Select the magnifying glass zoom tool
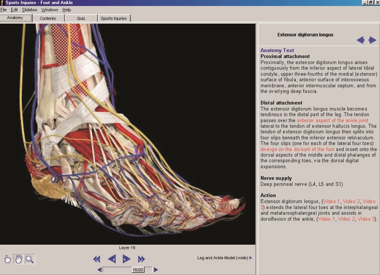 pyautogui.click(x=30, y=259)
